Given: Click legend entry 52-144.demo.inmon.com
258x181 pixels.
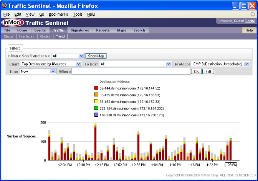Looking at the screenshot, I should click(130, 88).
